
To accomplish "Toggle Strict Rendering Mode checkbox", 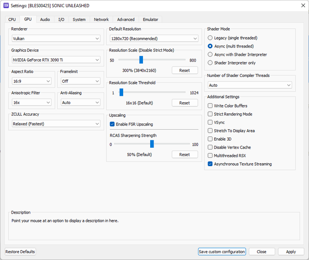I will tap(230, 114).
